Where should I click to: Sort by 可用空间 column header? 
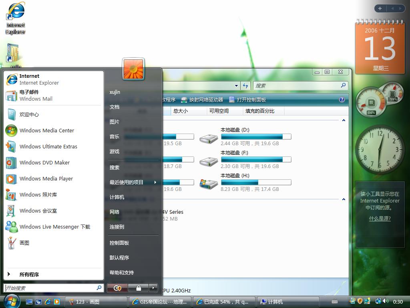[225, 111]
